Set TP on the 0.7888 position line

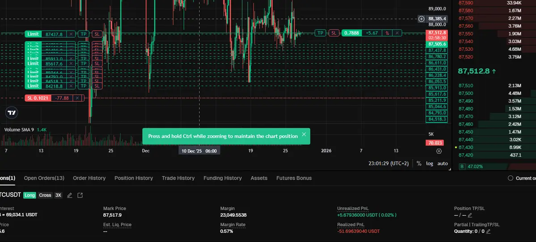[320, 33]
